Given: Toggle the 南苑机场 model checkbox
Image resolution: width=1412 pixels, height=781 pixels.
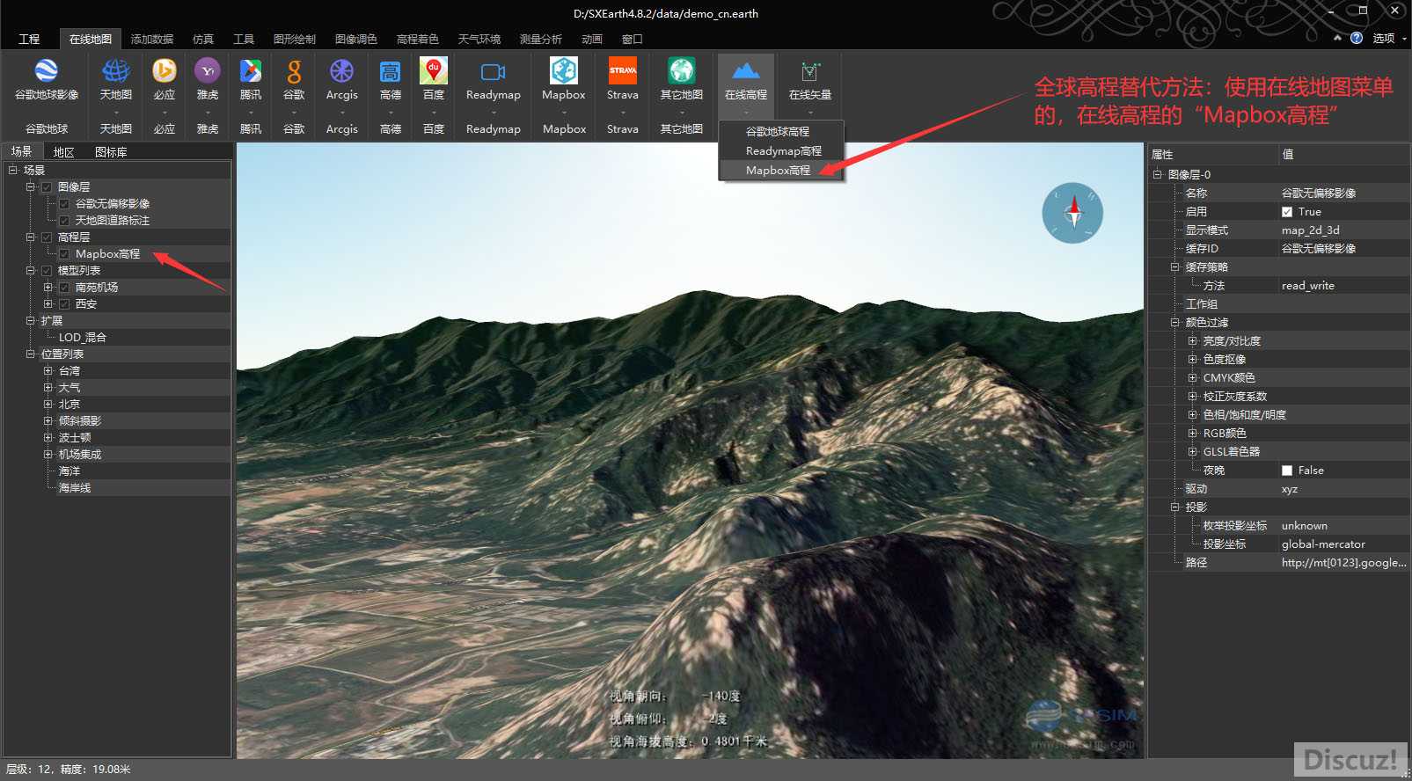Looking at the screenshot, I should click(x=64, y=288).
